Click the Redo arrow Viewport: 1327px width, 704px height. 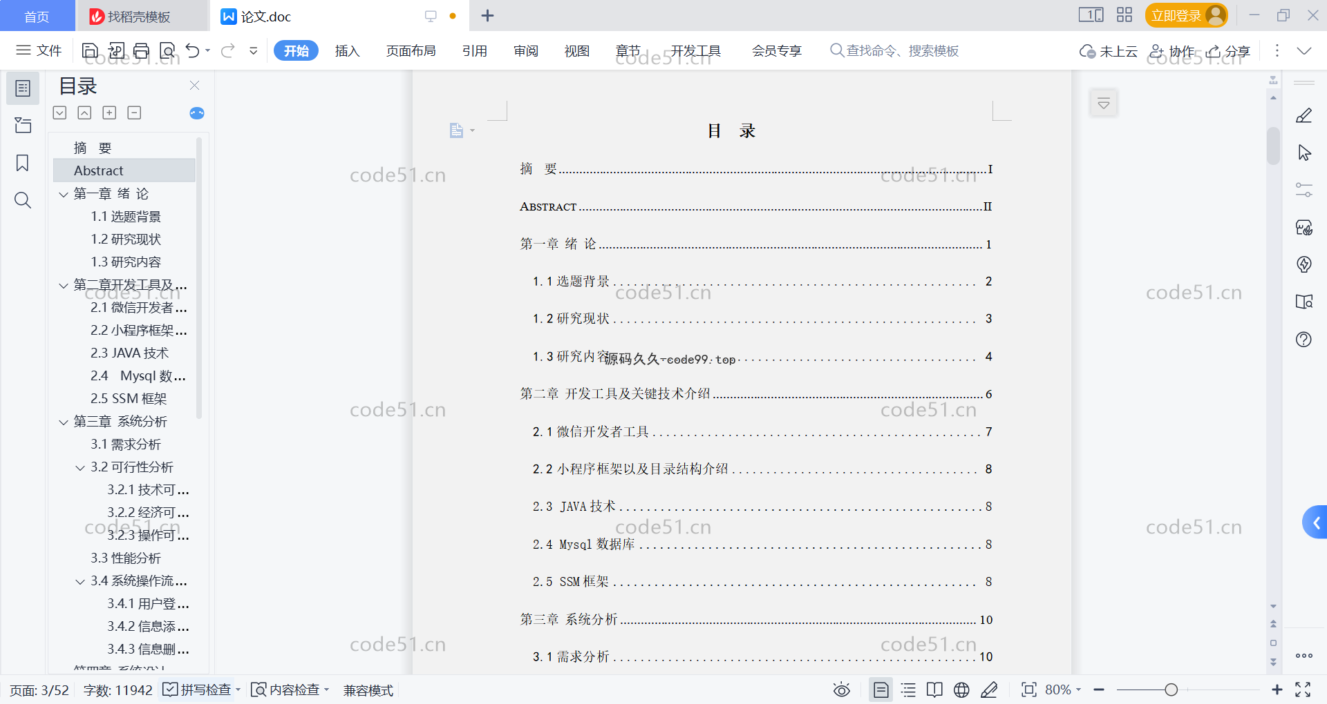(228, 50)
